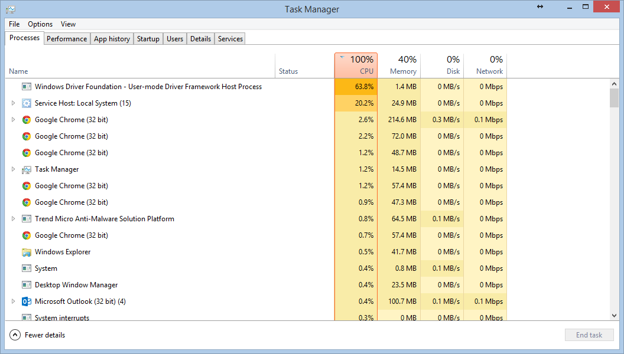Sort by the Disk column header
Screen dimensions: 624x354
(x=442, y=65)
